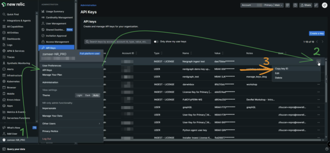Set theme to Light
This screenshot has height=153, width=330.
pyautogui.click(x=79, y=95)
